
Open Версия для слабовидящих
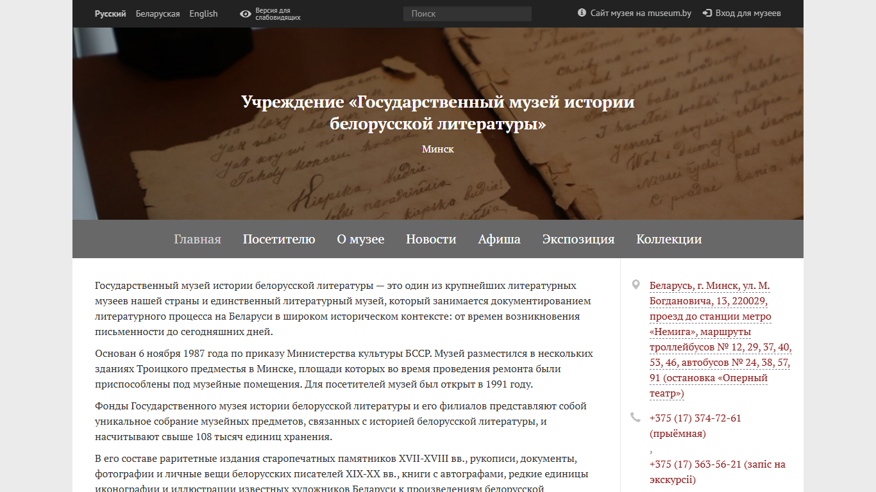pyautogui.click(x=278, y=13)
